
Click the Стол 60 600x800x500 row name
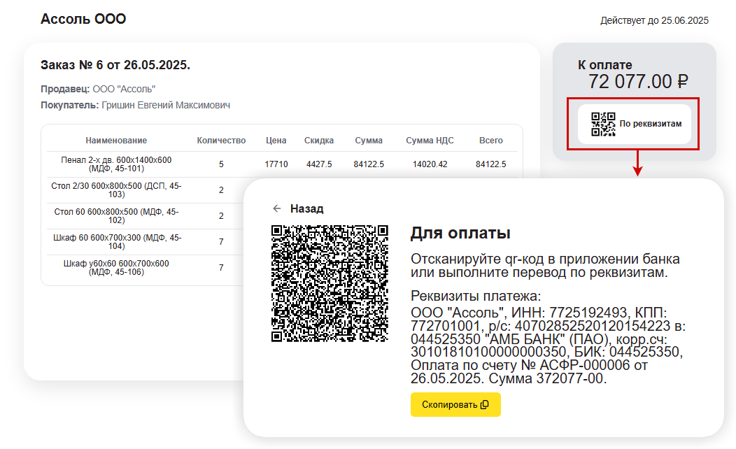pyautogui.click(x=116, y=216)
